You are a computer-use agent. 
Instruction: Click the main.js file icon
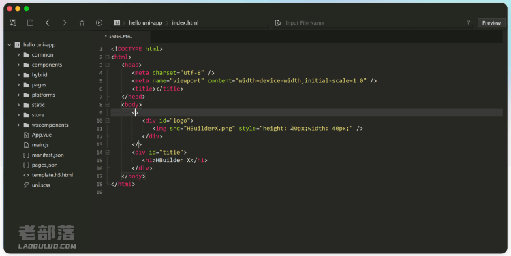27,145
